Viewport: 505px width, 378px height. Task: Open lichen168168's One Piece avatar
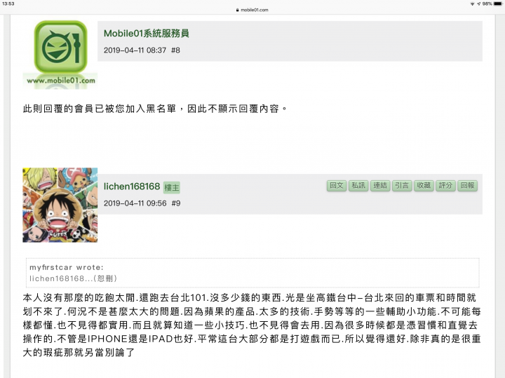click(60, 205)
